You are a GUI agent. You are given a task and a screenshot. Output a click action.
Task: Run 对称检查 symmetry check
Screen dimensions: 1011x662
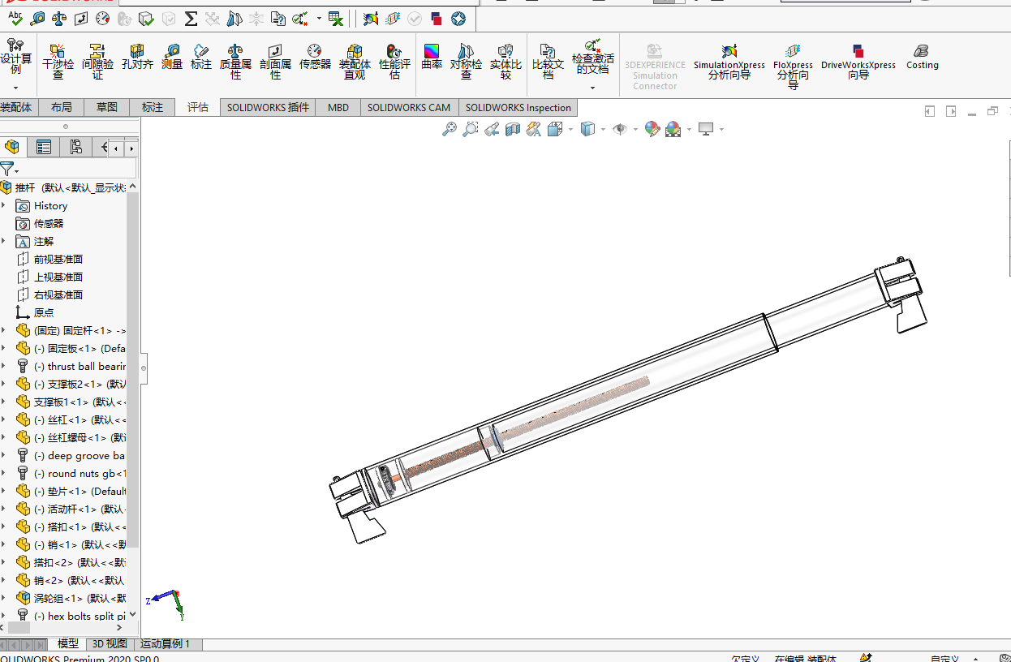(x=466, y=62)
